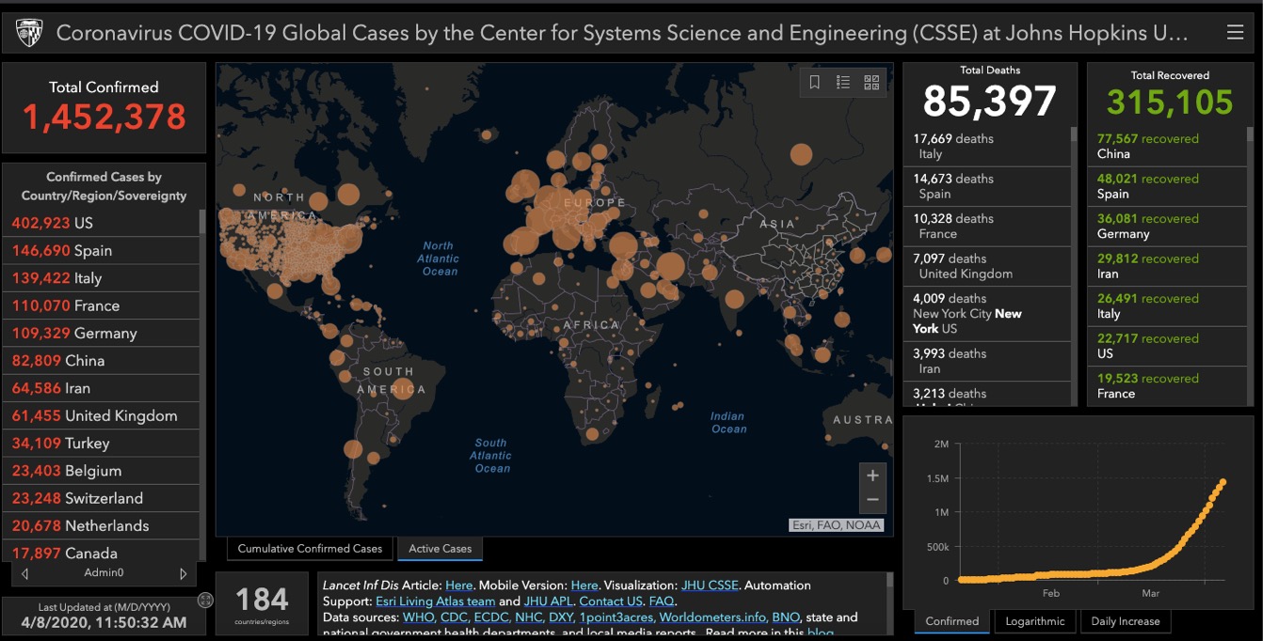1263x641 pixels.
Task: Open the WHO data source link
Action: click(x=418, y=618)
